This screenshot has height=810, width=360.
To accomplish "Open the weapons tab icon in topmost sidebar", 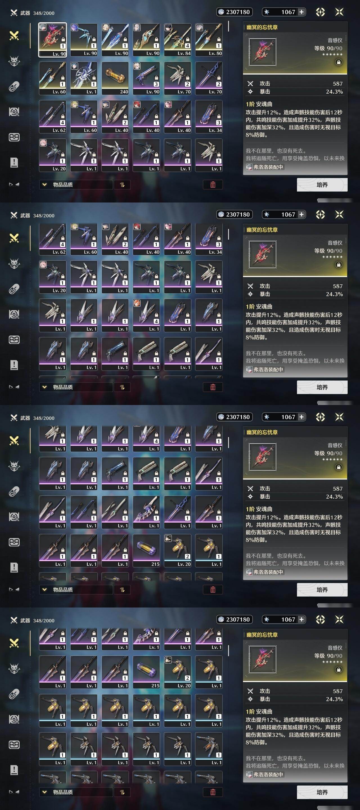I will point(14,36).
